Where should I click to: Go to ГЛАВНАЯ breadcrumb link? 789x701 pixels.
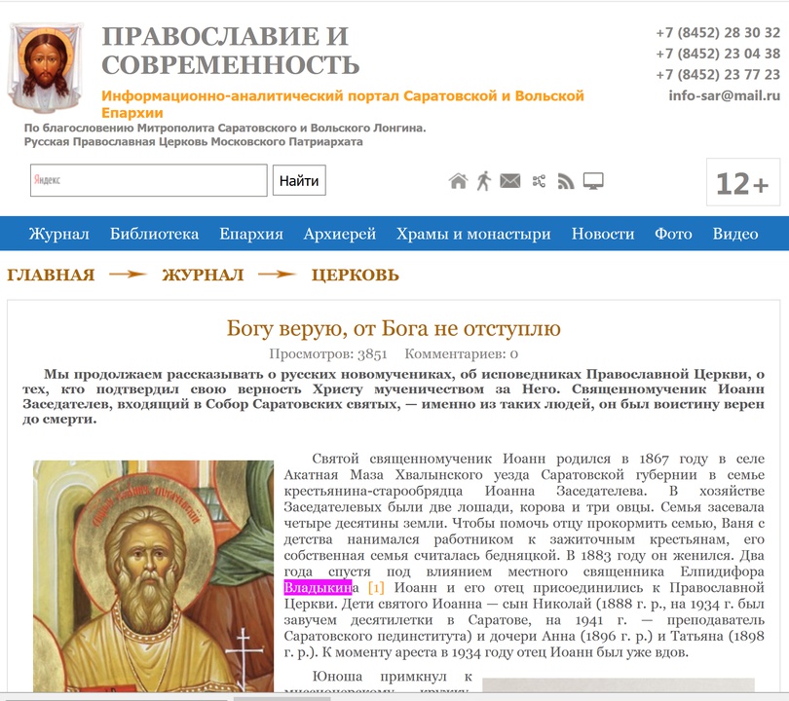coord(51,276)
